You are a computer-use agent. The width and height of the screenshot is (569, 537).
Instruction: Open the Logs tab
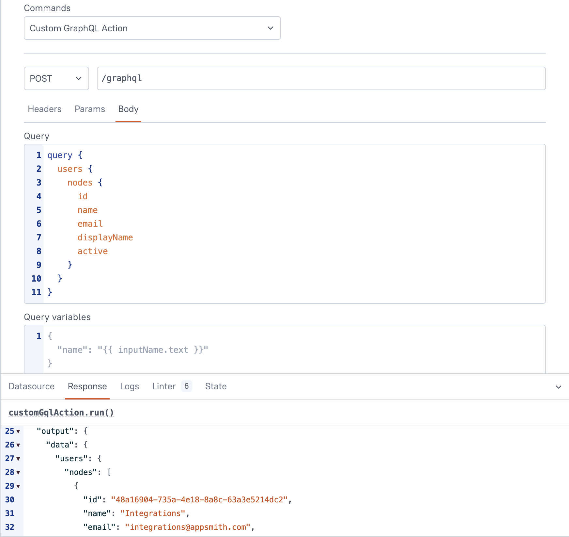[130, 386]
